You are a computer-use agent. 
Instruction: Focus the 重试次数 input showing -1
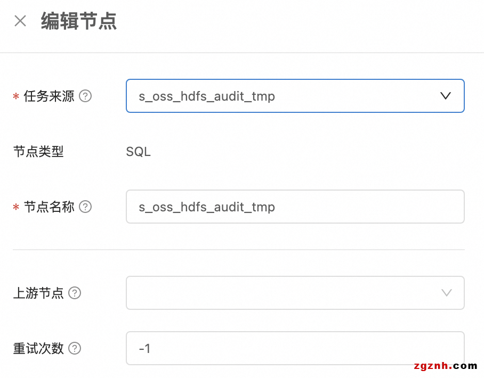click(295, 349)
